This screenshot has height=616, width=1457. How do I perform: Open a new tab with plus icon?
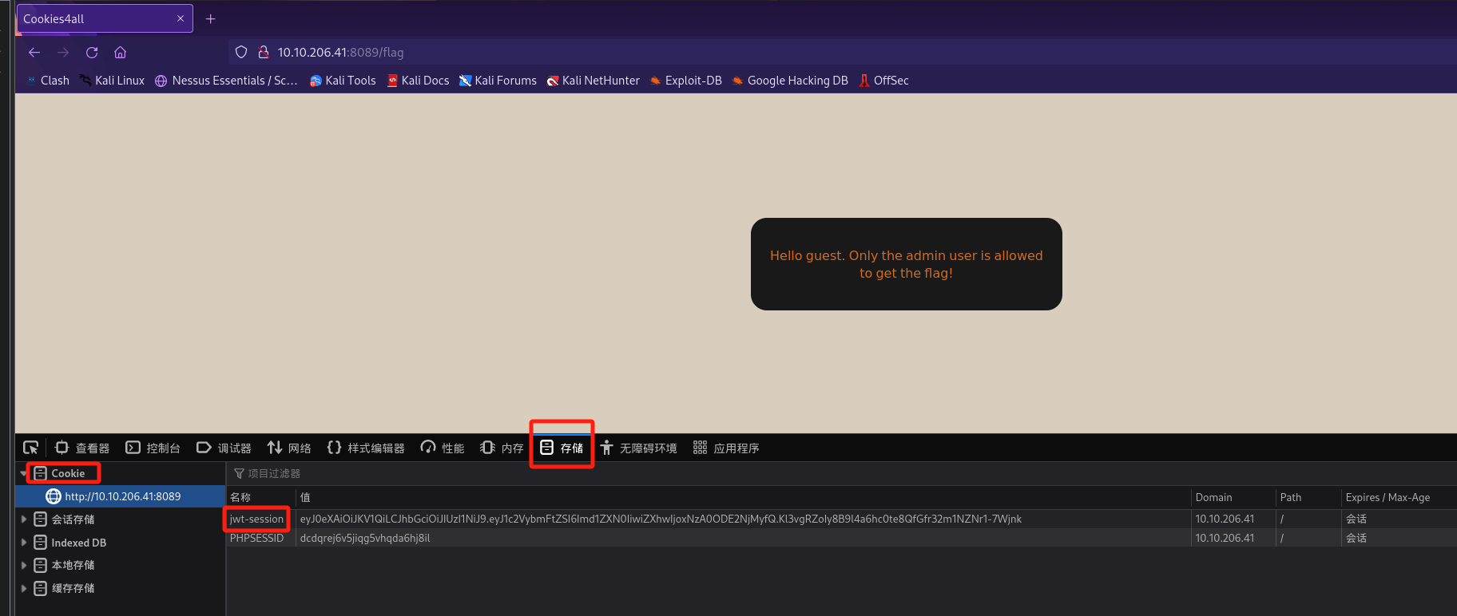(x=211, y=19)
